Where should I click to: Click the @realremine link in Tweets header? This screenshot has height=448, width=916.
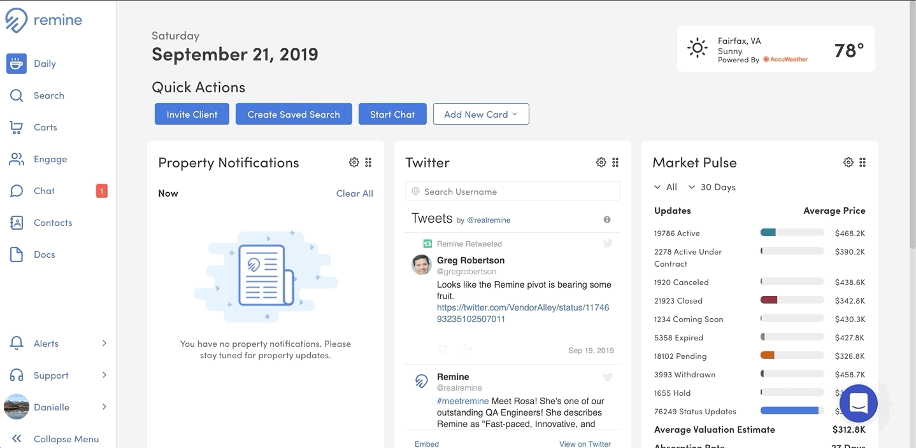point(489,220)
